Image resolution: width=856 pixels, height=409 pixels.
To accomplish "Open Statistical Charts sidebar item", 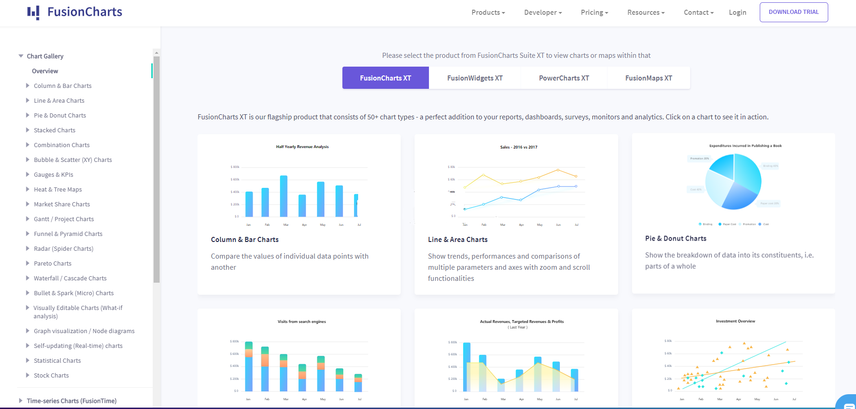I will (x=57, y=360).
